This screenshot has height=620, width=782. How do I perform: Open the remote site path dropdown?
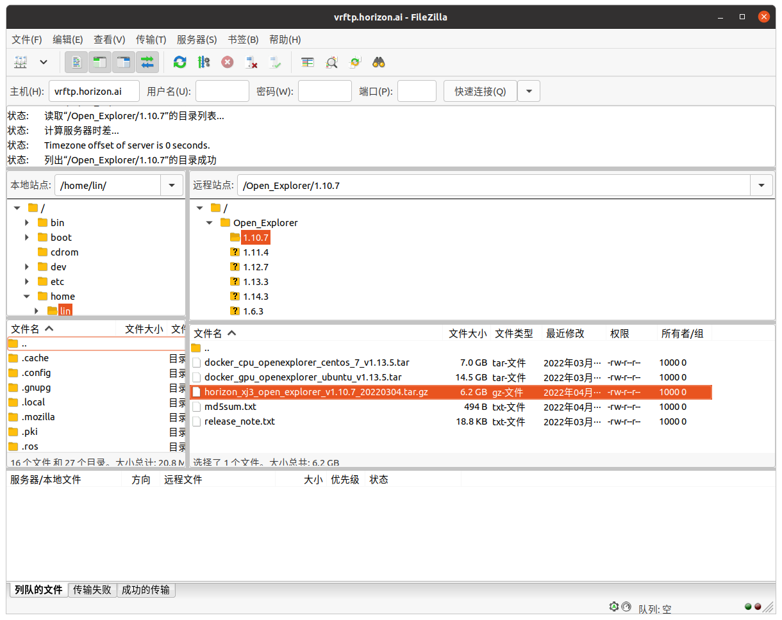[761, 186]
